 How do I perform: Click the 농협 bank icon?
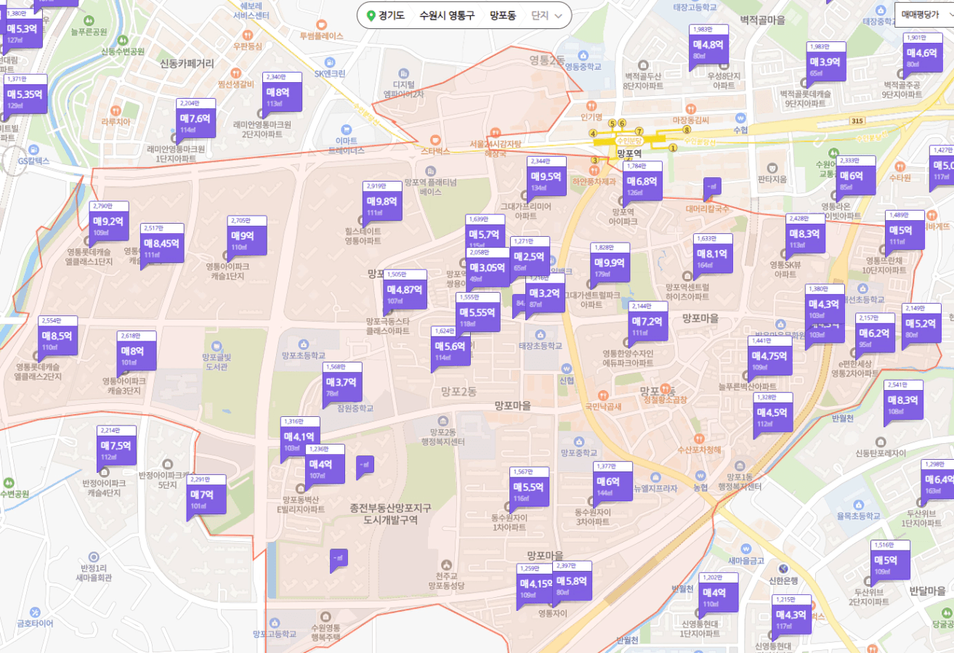700,476
